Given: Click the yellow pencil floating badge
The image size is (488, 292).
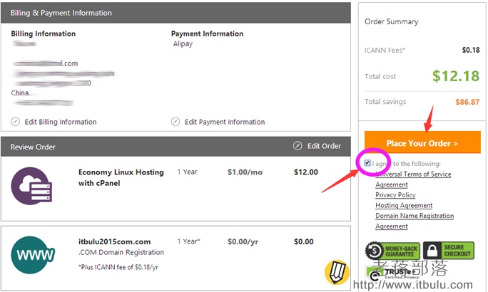Looking at the screenshot, I should 337,272.
